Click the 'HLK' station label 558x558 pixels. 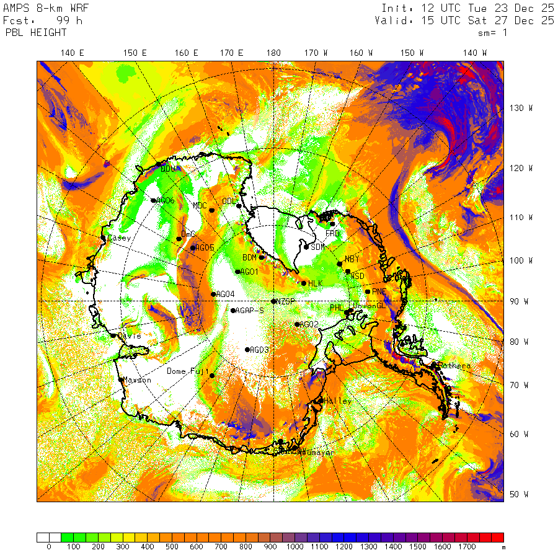pyautogui.click(x=316, y=283)
